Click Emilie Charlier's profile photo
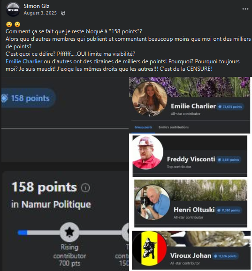The width and height of the screenshot is (252, 271). (150, 99)
